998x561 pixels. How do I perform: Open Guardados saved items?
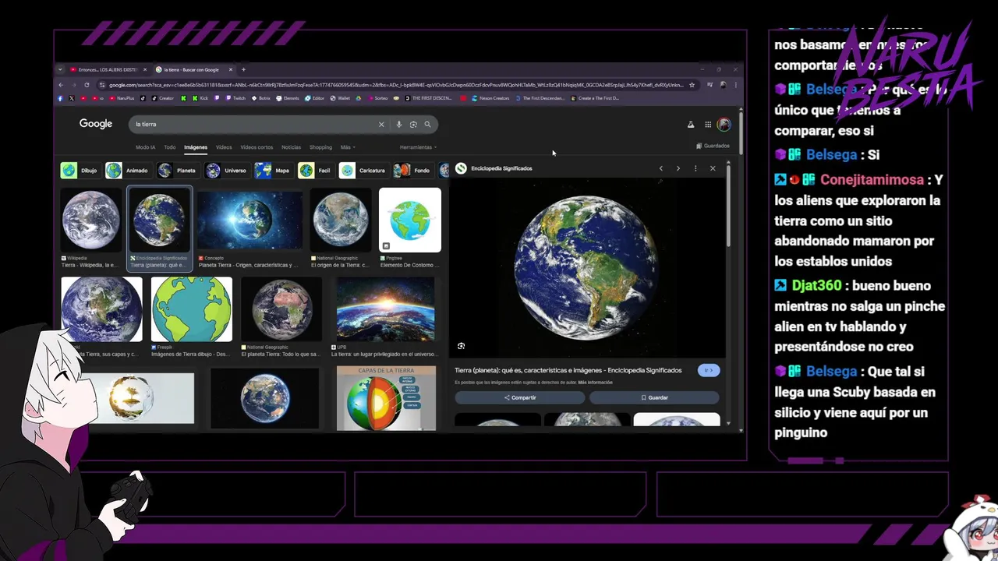(x=713, y=146)
